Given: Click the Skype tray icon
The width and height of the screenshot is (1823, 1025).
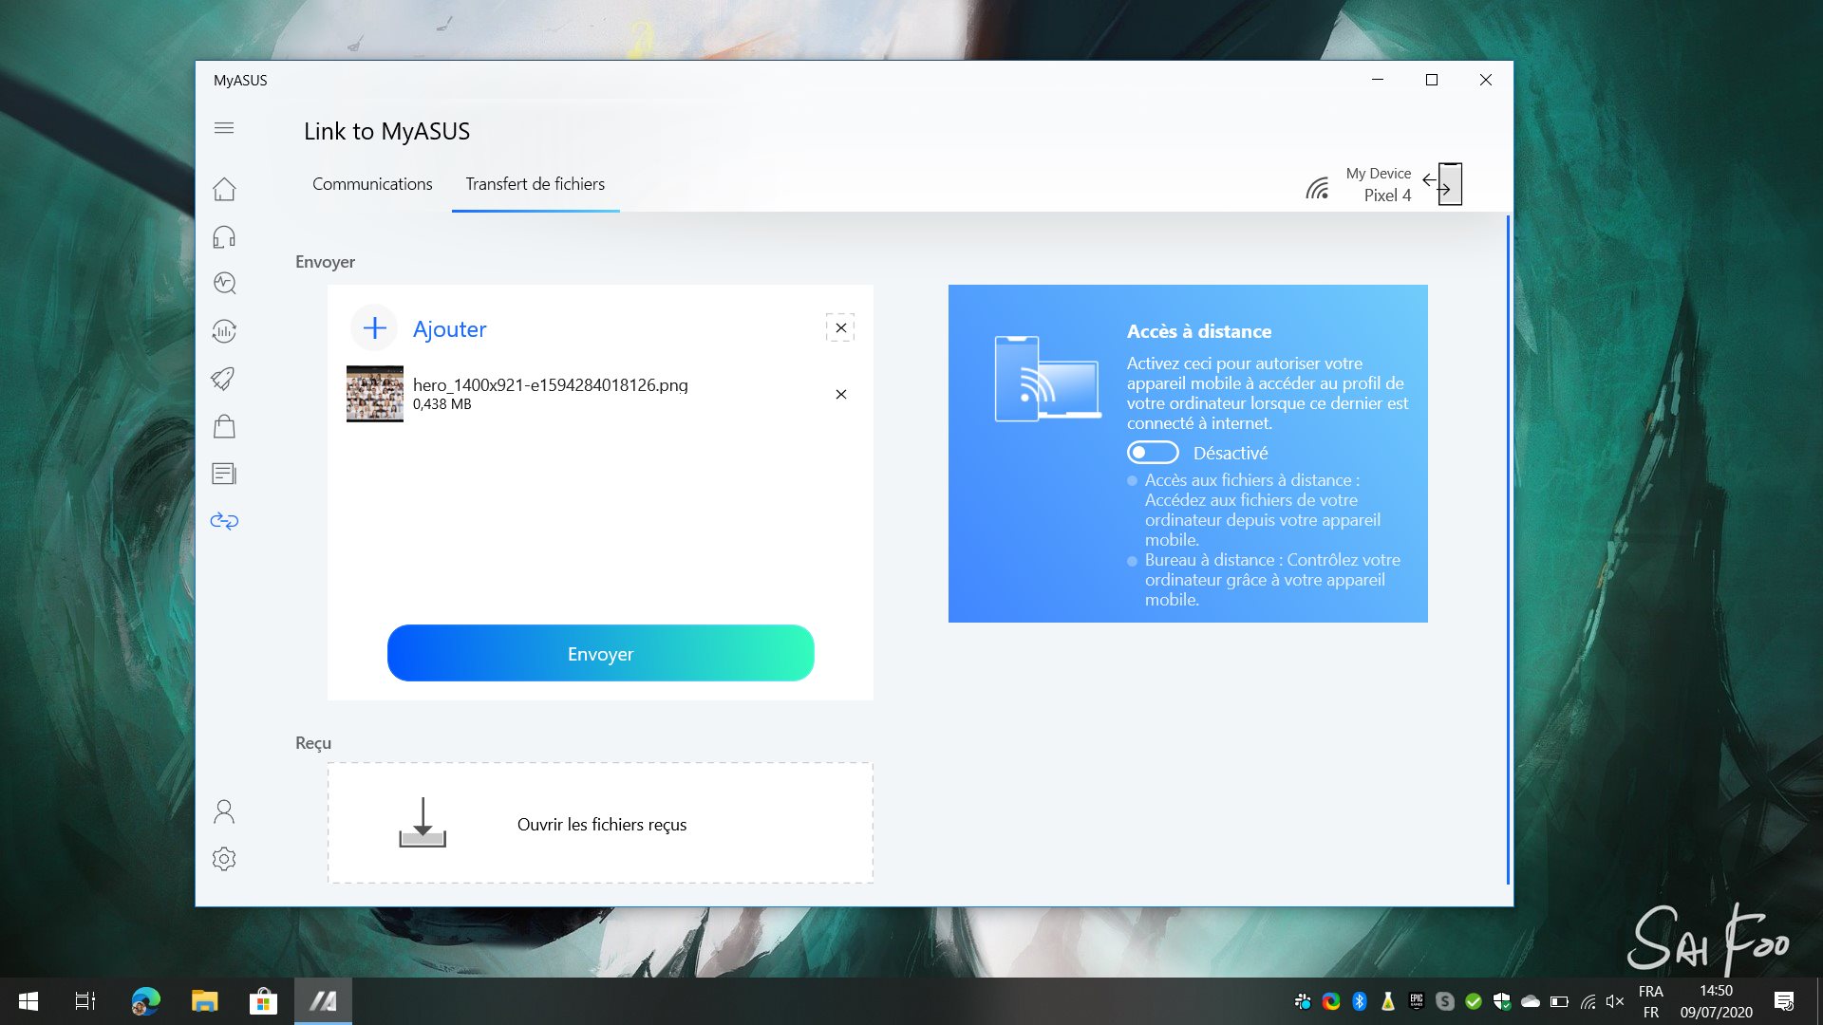Looking at the screenshot, I should (1445, 1001).
